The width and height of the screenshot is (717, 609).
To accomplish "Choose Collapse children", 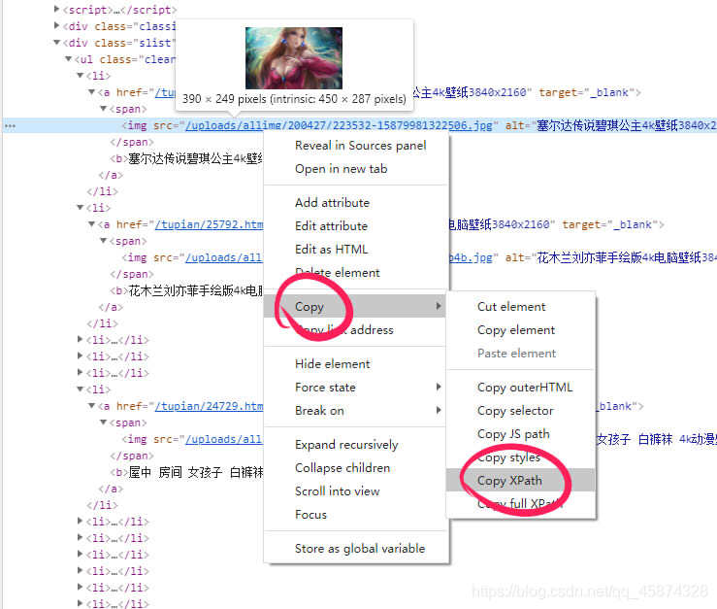I will 342,467.
